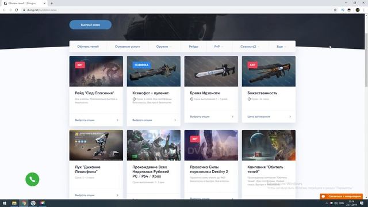Open Лук "Дыхание Левиафана" title link
Image resolution: width=368 pixels, height=207 pixels.
click(87, 169)
